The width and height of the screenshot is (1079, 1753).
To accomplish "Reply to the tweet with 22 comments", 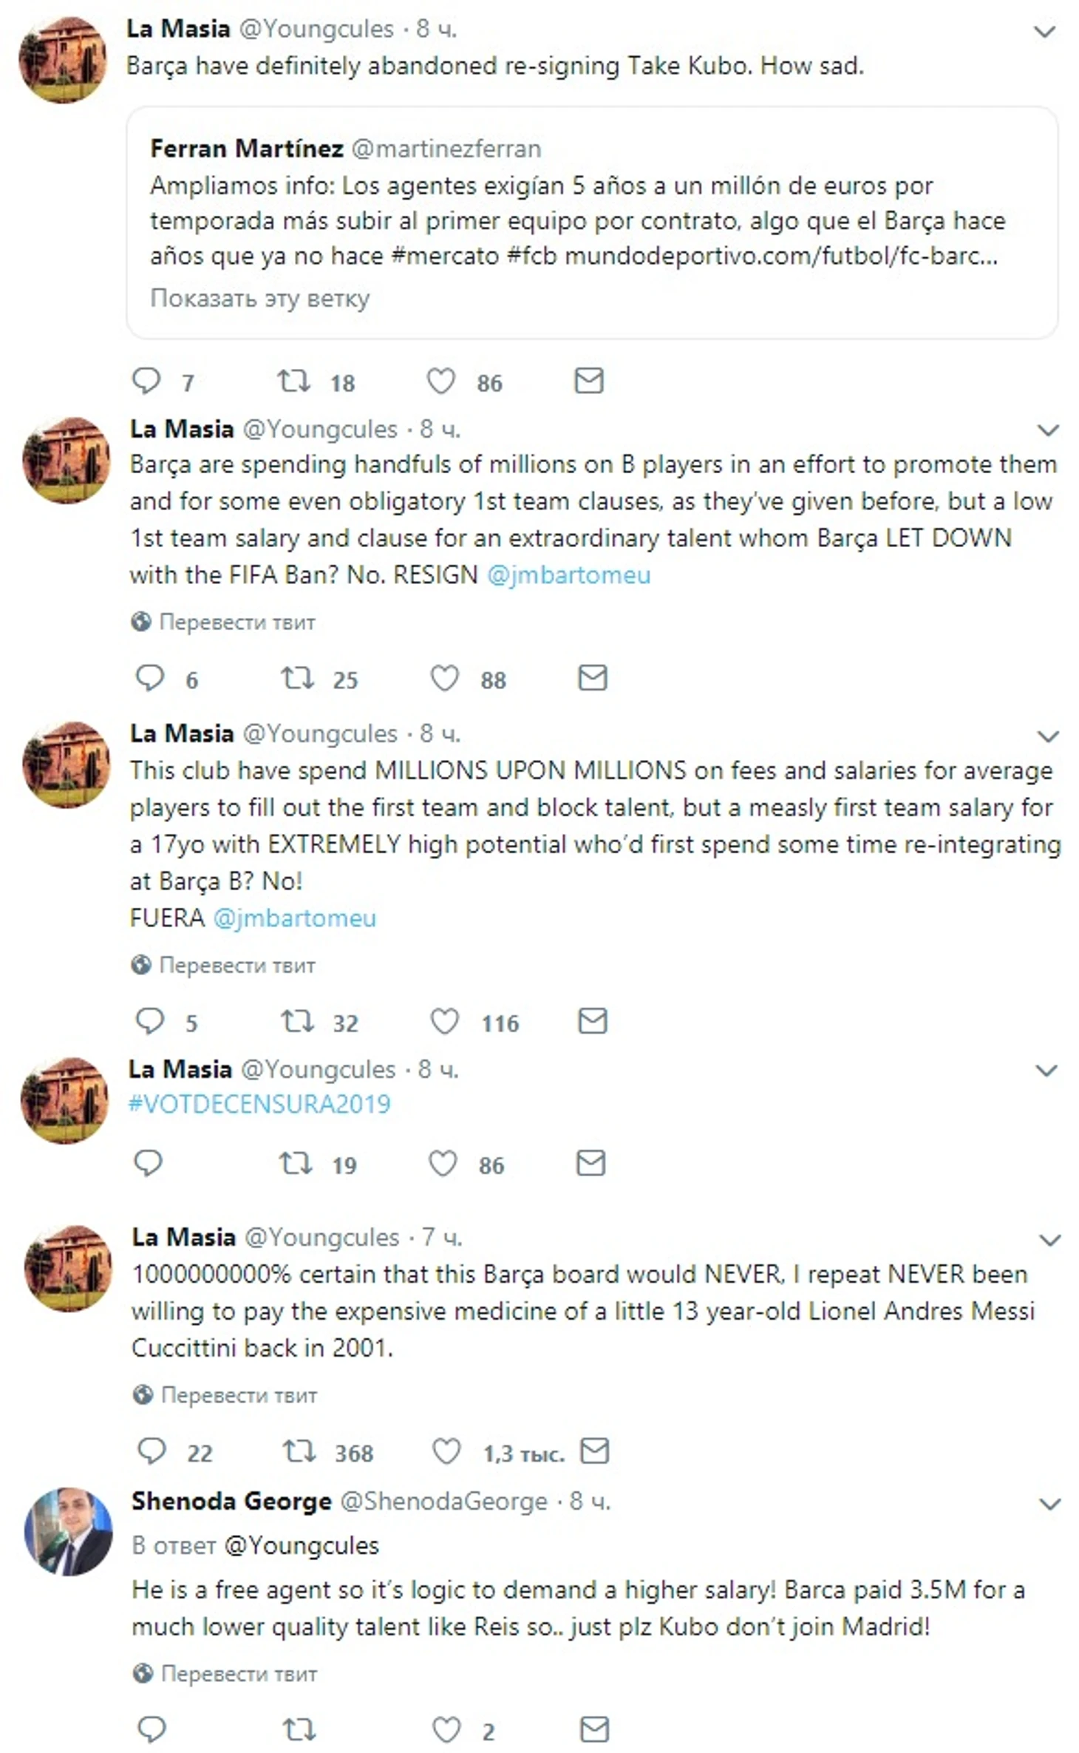I will click(152, 1451).
